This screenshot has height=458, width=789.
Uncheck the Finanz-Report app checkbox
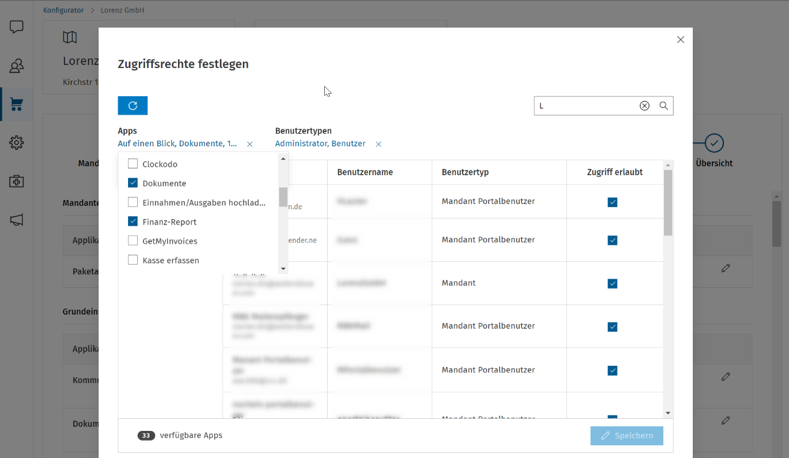(133, 221)
